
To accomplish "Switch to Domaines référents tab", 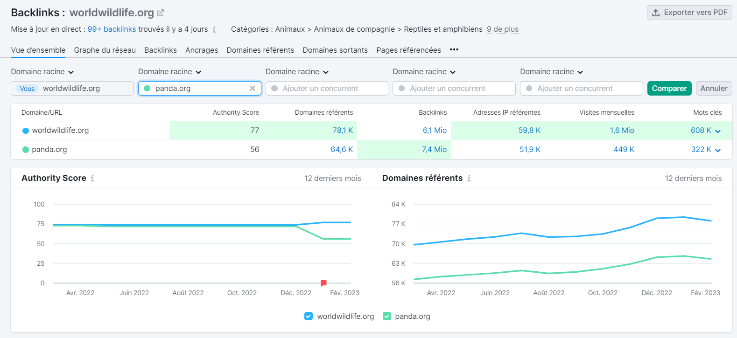I will pyautogui.click(x=260, y=50).
